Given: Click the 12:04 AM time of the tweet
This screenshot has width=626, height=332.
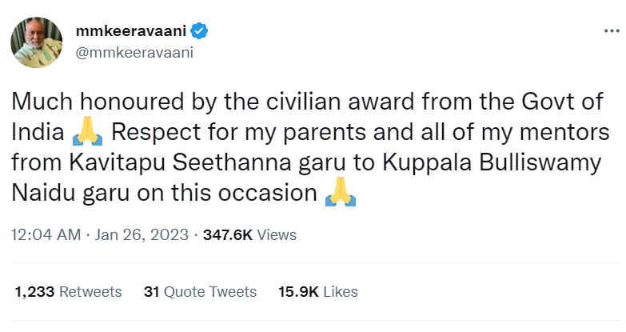Looking at the screenshot, I should 46,235.
